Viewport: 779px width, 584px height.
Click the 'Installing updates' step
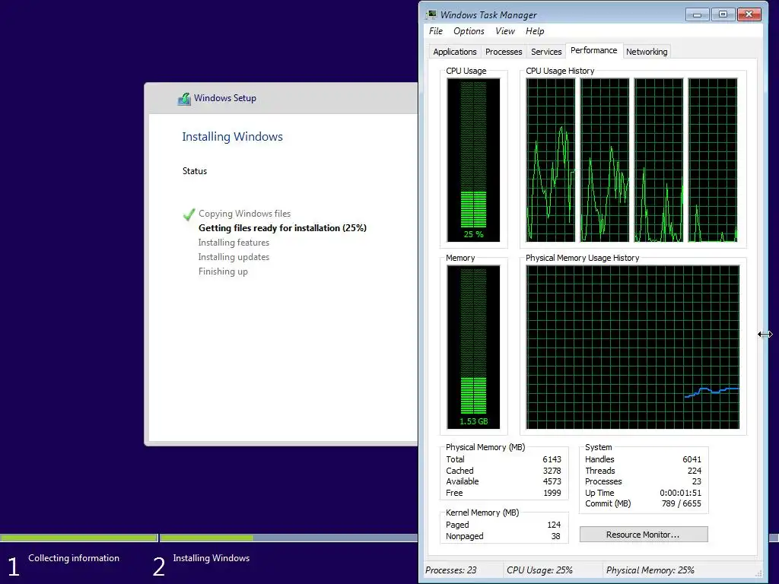234,257
